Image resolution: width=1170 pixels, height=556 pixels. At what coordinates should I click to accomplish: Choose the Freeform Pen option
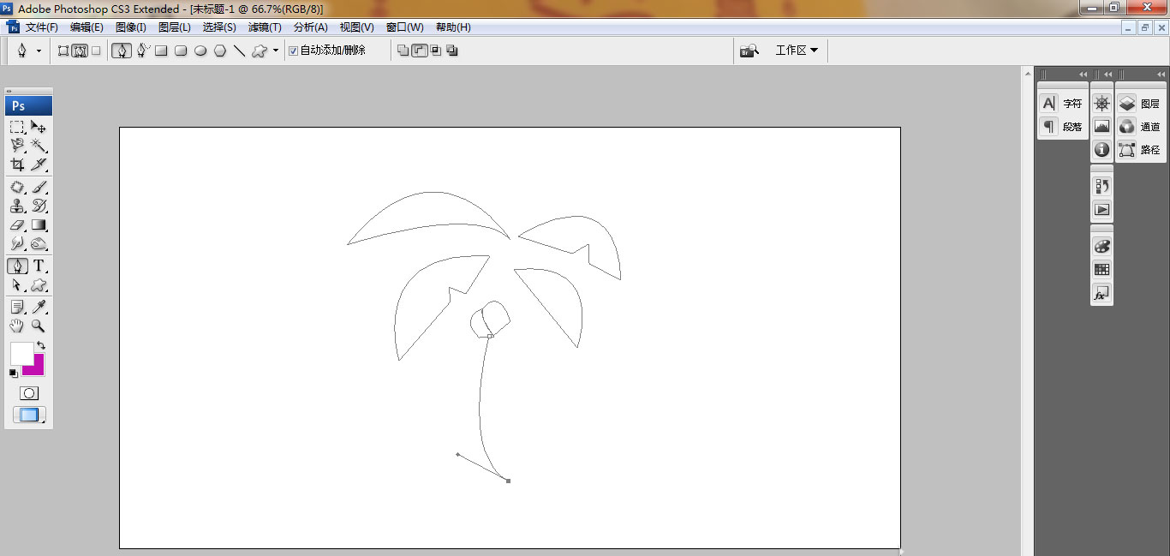(x=142, y=51)
